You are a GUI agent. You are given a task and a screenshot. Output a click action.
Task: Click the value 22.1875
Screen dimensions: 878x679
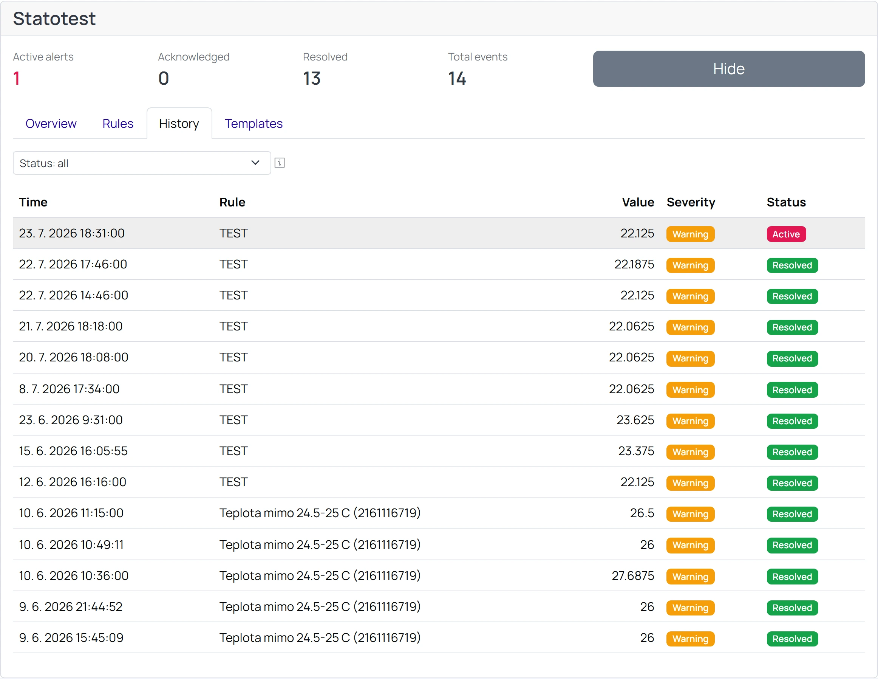[634, 264]
